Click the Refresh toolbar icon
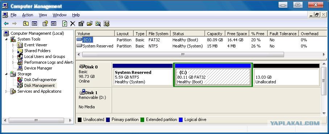 64,24
